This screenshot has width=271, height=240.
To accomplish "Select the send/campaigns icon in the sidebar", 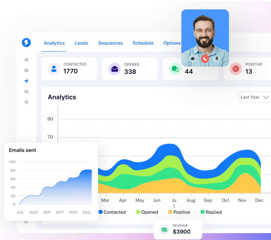I will pos(26,81).
